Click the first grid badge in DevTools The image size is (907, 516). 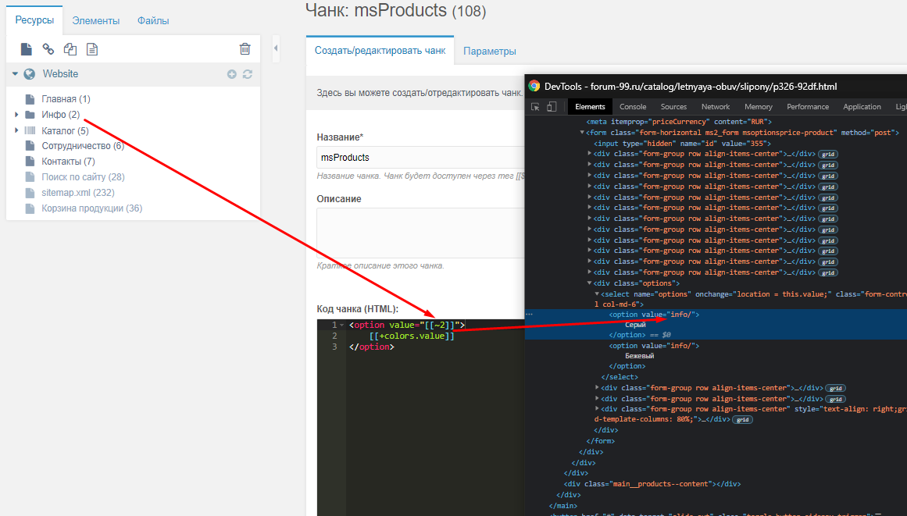coord(828,155)
